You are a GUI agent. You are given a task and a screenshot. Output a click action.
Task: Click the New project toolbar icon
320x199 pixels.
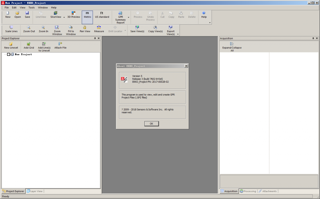pos(8,15)
